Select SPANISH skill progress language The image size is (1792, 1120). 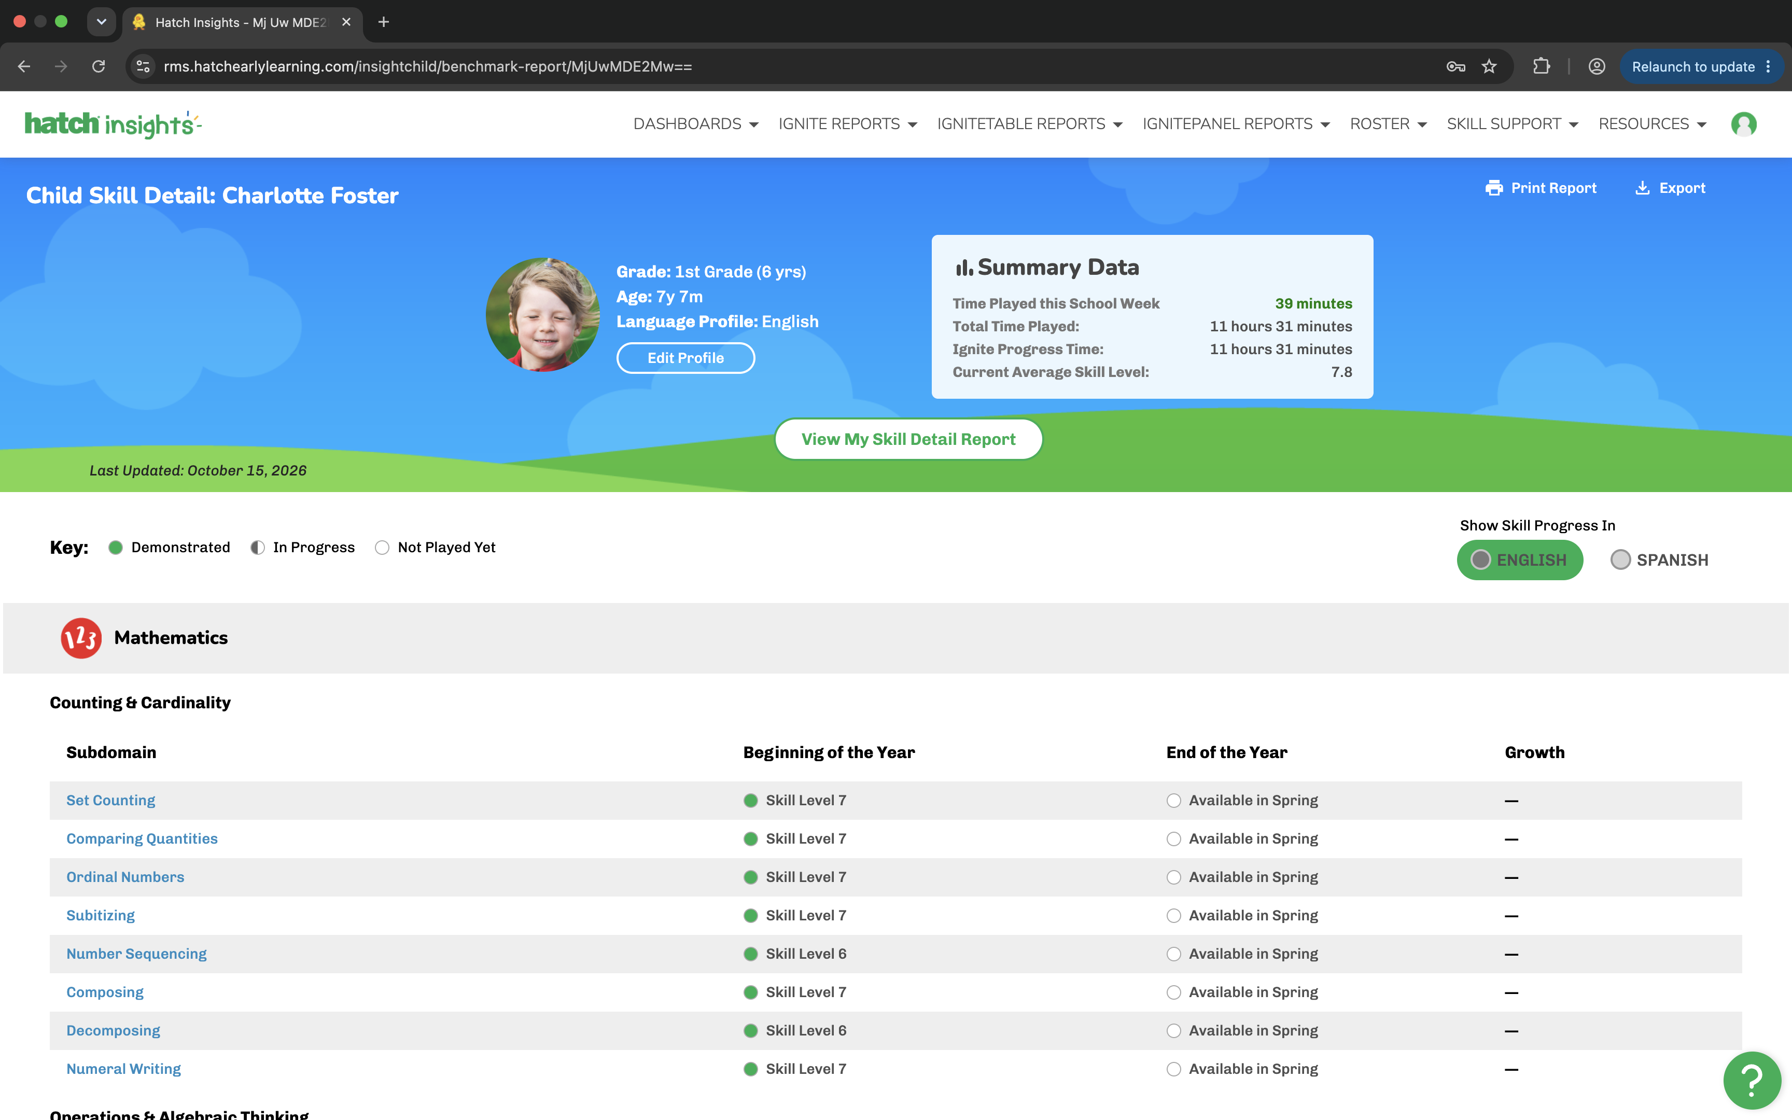coord(1659,560)
